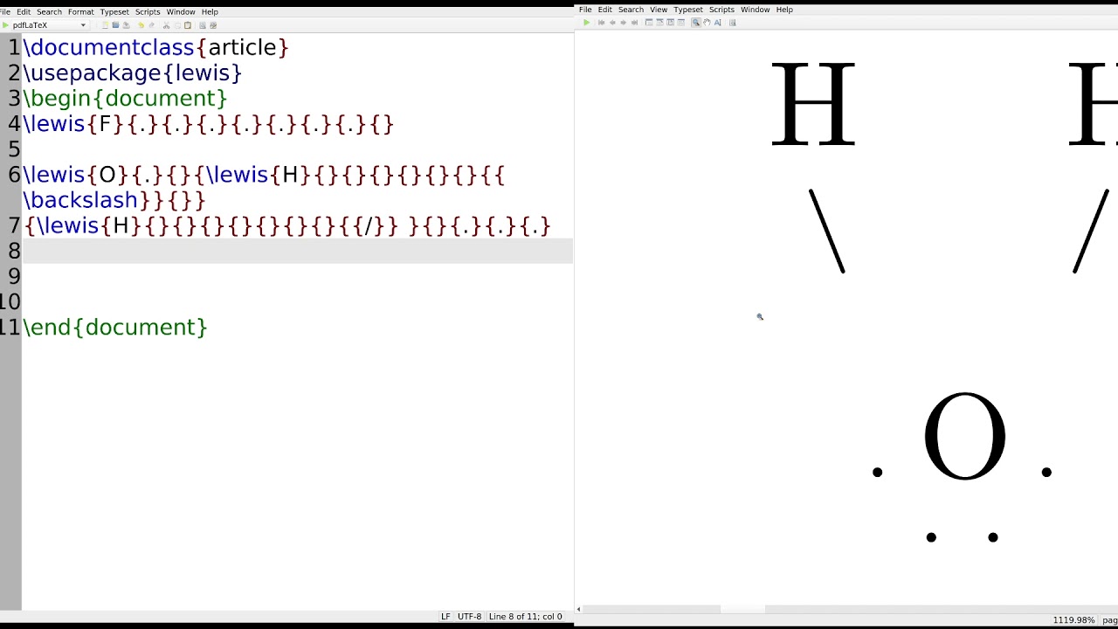
Task: Click the green Typeset button in the preview window
Action: click(587, 23)
